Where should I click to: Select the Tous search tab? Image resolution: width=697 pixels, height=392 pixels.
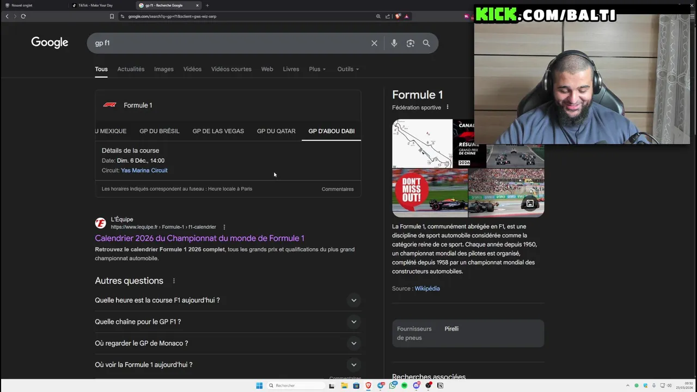coord(101,69)
